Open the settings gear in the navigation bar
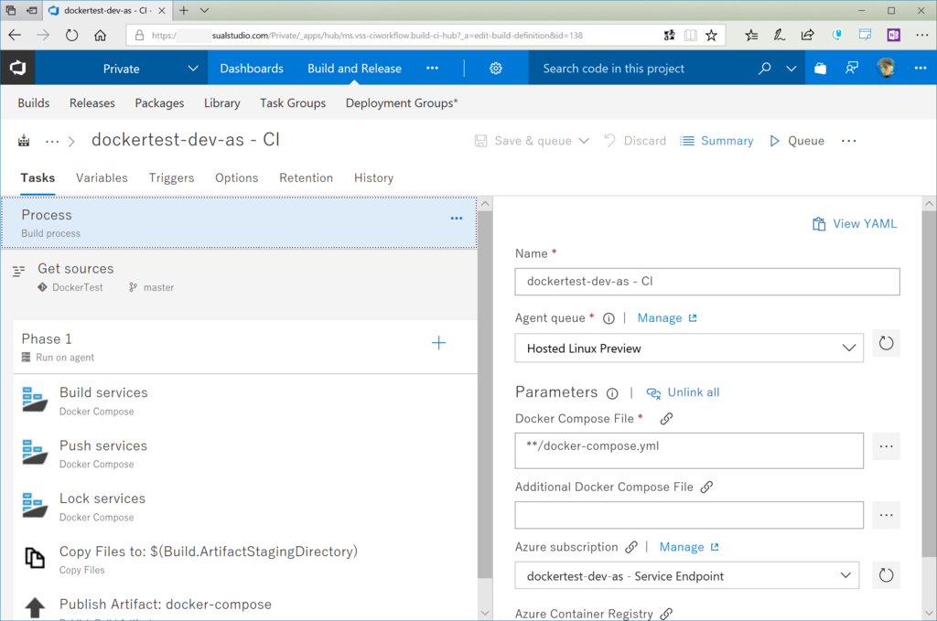 click(x=495, y=69)
